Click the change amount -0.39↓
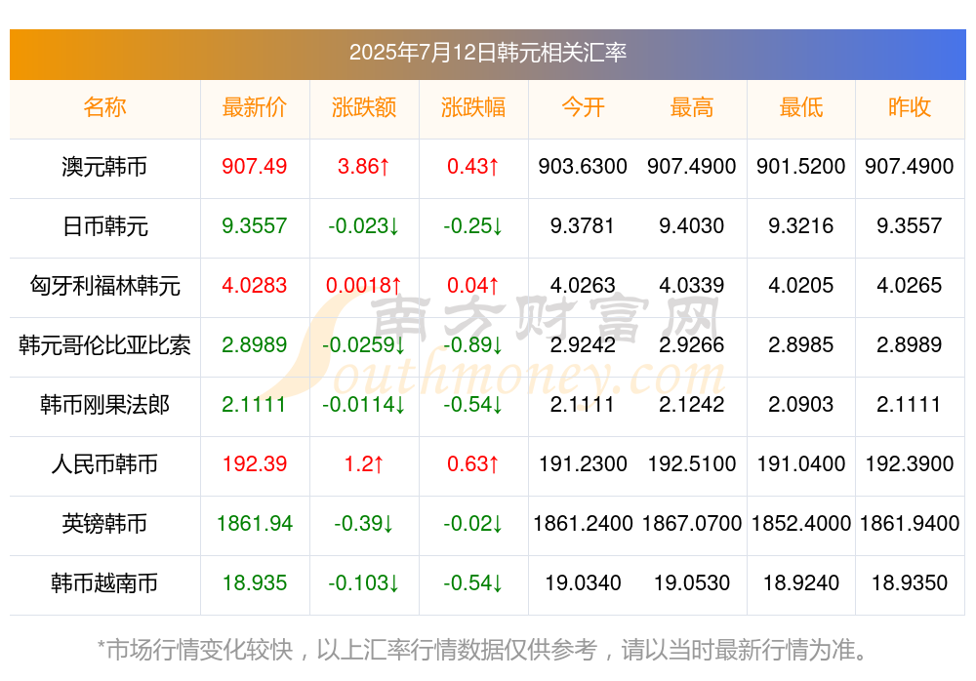The image size is (976, 681). (364, 524)
